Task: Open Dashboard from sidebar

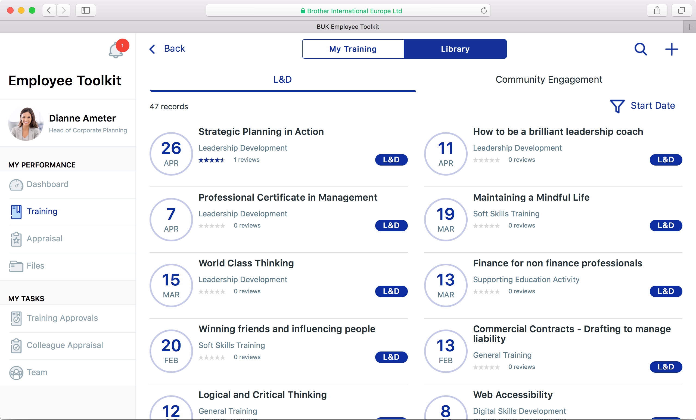Action: click(x=47, y=184)
